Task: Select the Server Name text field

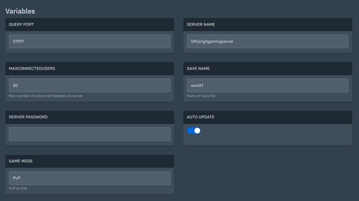Action: tap(267, 41)
